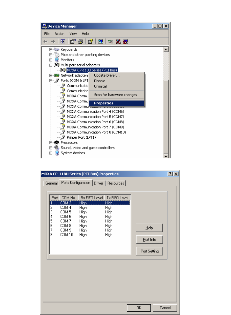Choose Update Driver... from context menu
The height and width of the screenshot is (315, 231).
116,75
